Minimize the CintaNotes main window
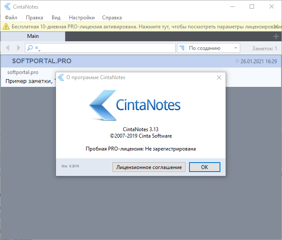This screenshot has height=240, width=282. 232,6
